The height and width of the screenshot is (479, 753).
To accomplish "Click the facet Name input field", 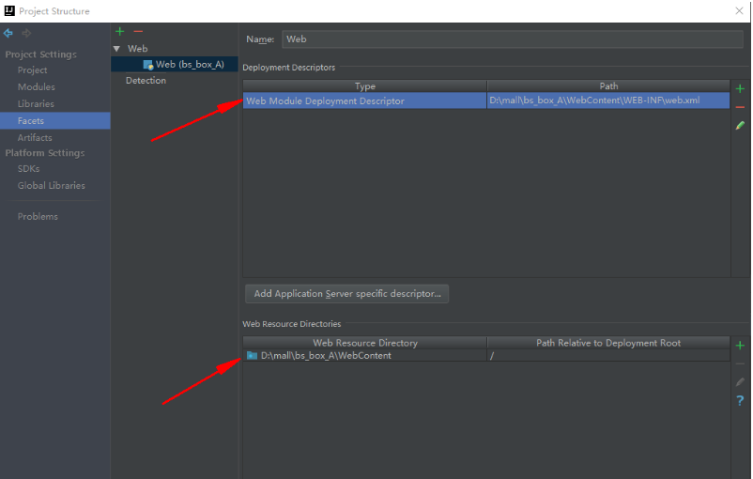I will (513, 39).
